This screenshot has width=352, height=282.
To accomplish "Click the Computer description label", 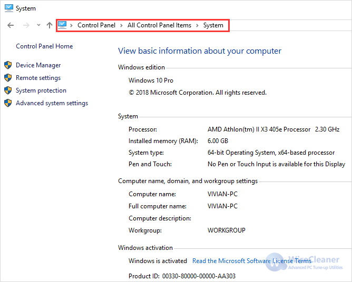I will (160, 218).
